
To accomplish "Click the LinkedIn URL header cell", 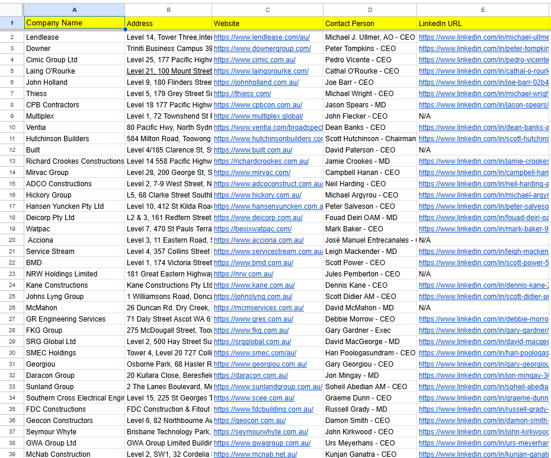I will [483, 23].
